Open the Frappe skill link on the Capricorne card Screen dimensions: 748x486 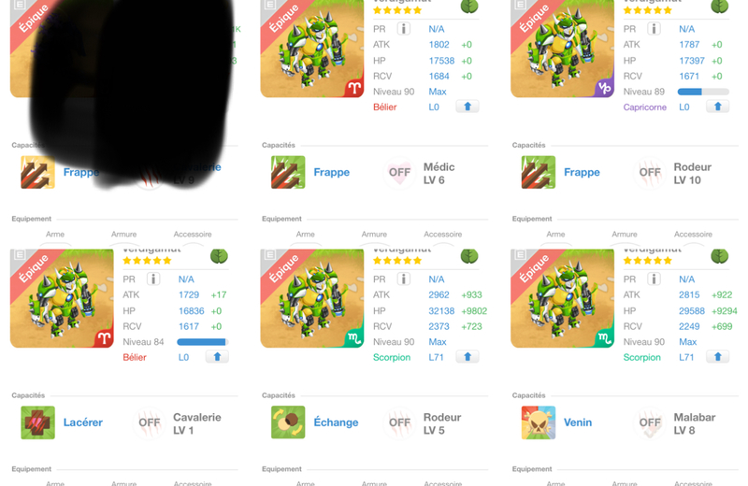pos(582,172)
